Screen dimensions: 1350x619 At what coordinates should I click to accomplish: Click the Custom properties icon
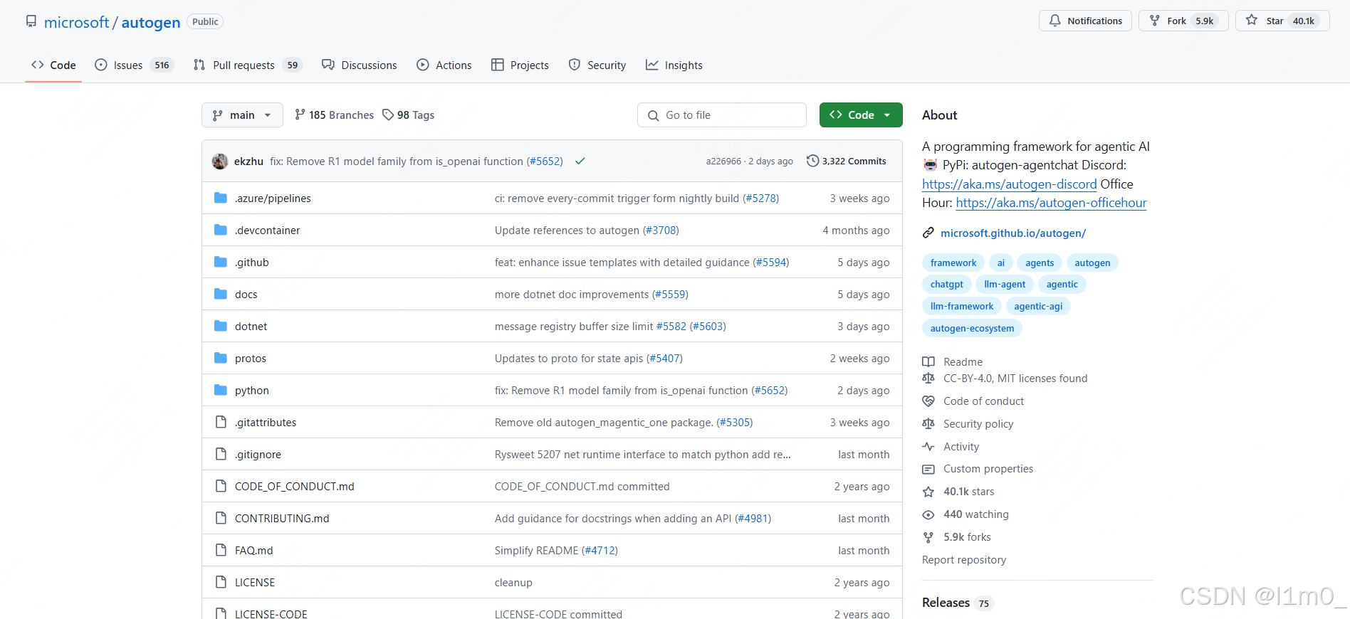point(928,469)
